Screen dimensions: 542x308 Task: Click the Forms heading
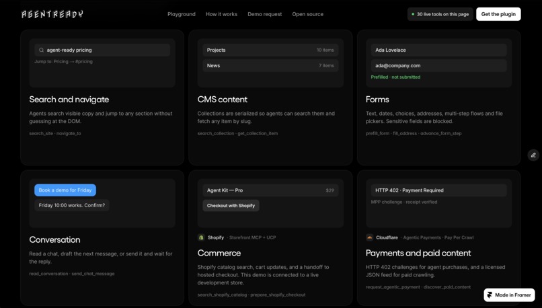pyautogui.click(x=377, y=100)
